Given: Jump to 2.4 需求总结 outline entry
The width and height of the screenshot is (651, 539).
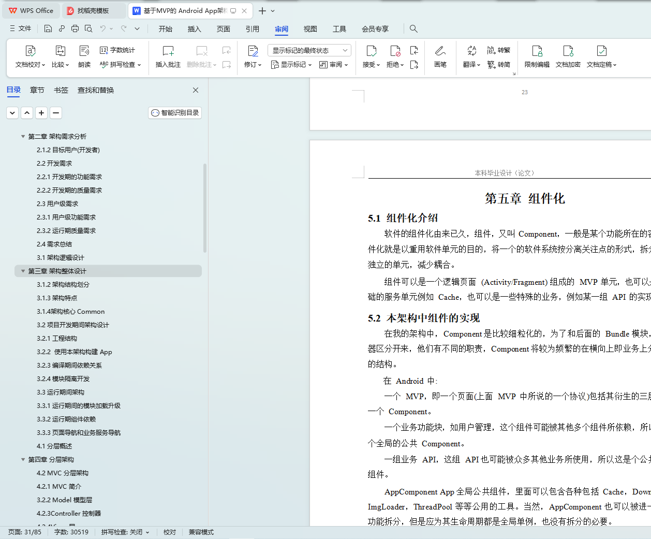Looking at the screenshot, I should pos(54,244).
